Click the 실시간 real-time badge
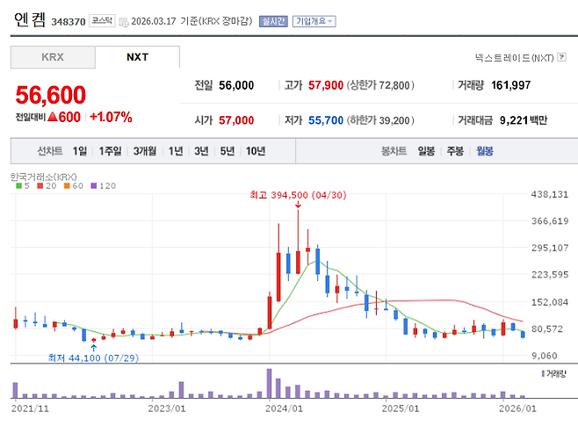Viewport: 578px width, 426px height. (273, 20)
